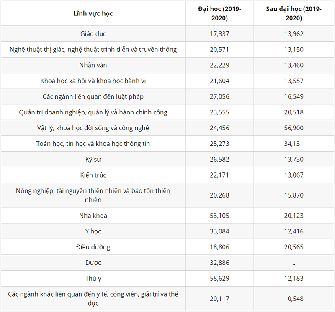Select the undergraduate value 53,105

pyautogui.click(x=219, y=216)
